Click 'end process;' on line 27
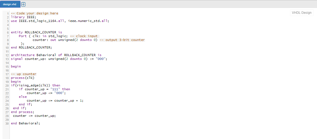This screenshot has height=139, width=317. [x=23, y=112]
